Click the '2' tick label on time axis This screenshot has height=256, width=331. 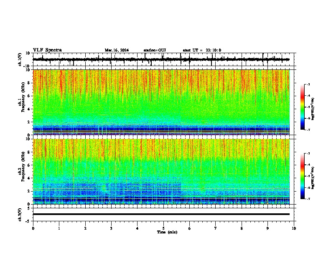85,228
